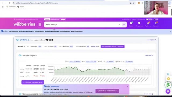Bookmark page with star icon

(134, 3)
